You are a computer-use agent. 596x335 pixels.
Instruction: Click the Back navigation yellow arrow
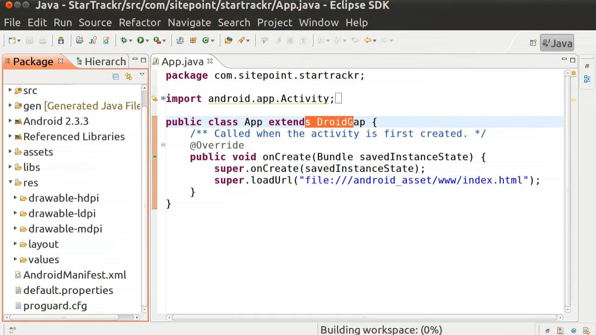coord(368,40)
